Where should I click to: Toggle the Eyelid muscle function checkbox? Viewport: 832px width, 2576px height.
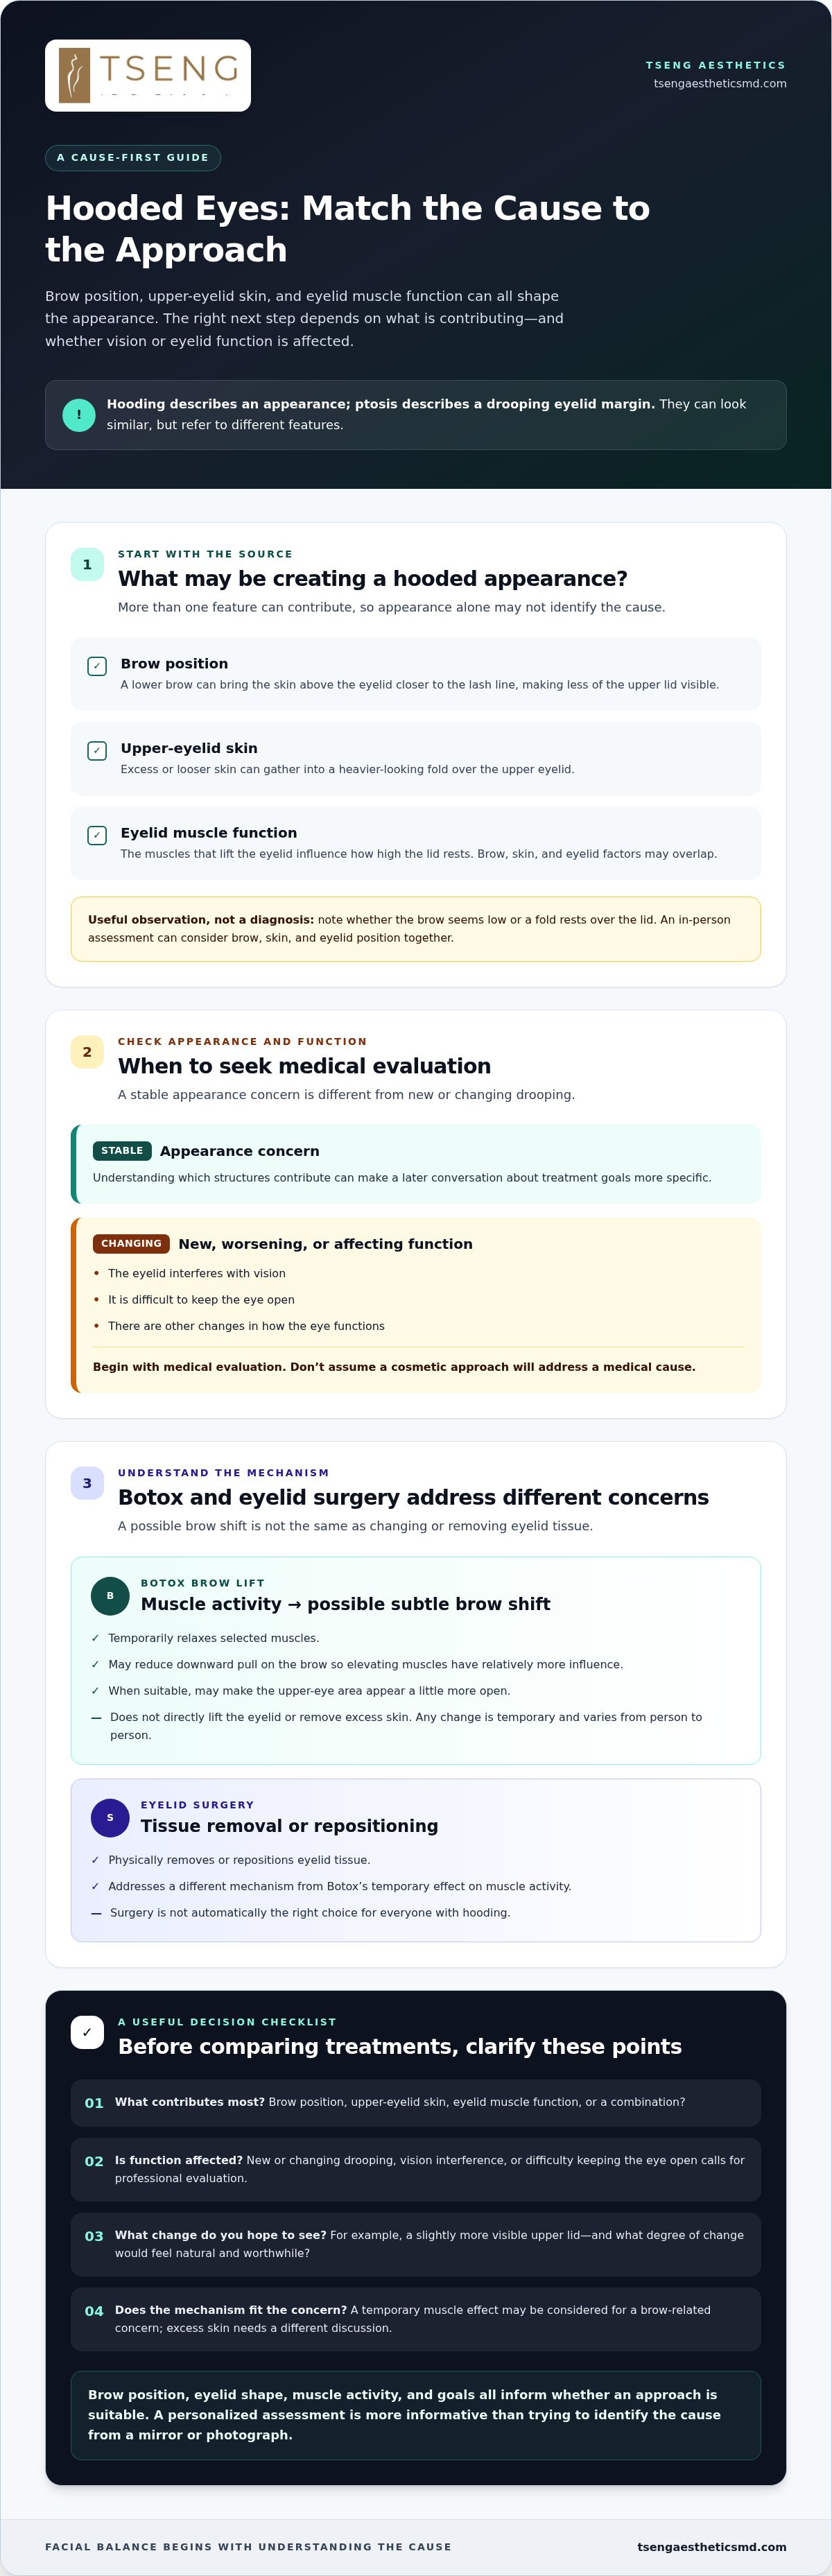point(97,835)
